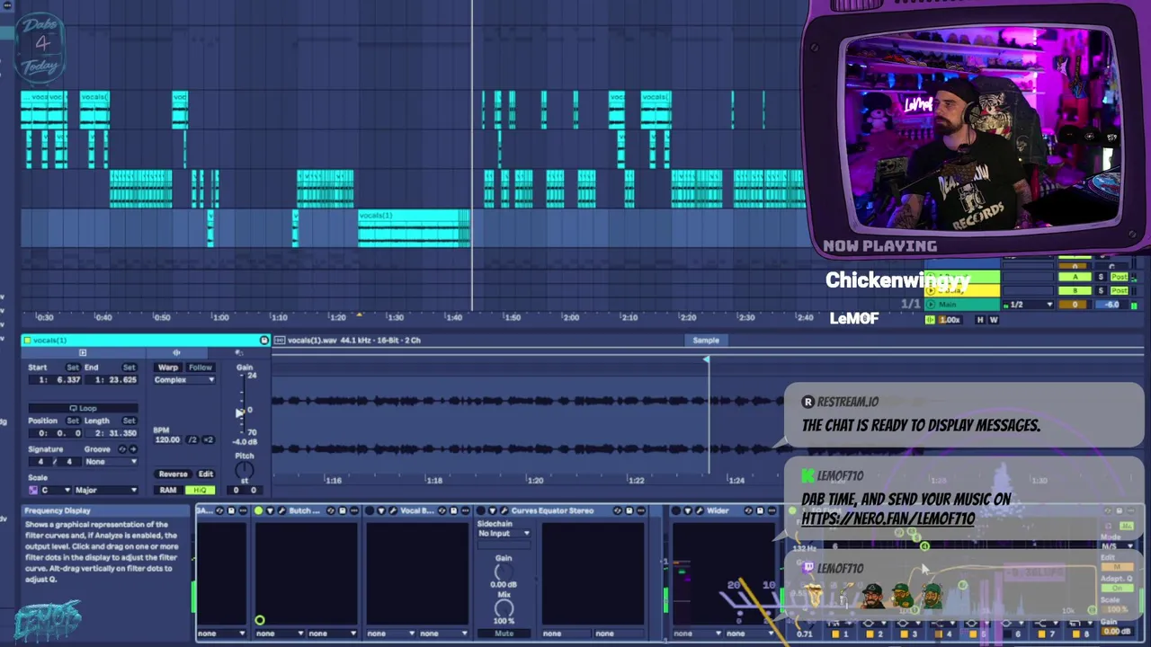Click the W width button
Image resolution: width=1151 pixels, height=647 pixels.
pos(994,320)
